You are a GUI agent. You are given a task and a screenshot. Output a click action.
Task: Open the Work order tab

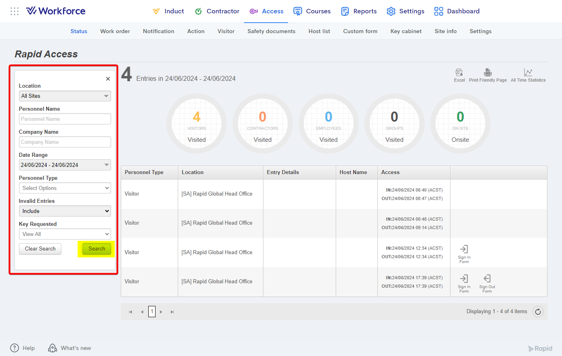tap(115, 31)
